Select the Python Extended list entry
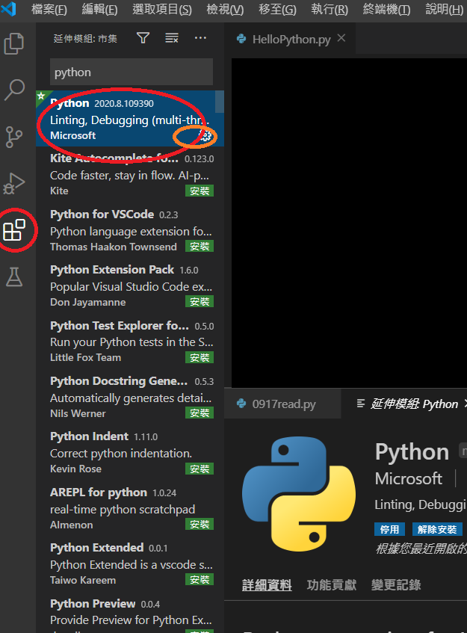 129,563
